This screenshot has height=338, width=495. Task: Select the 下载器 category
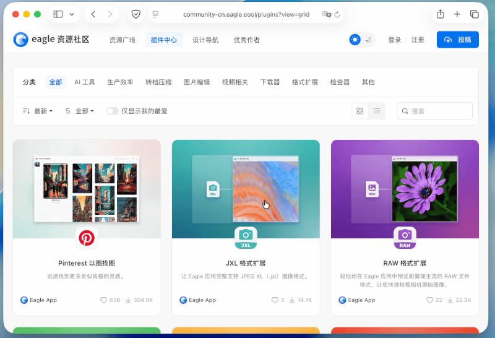coord(270,82)
